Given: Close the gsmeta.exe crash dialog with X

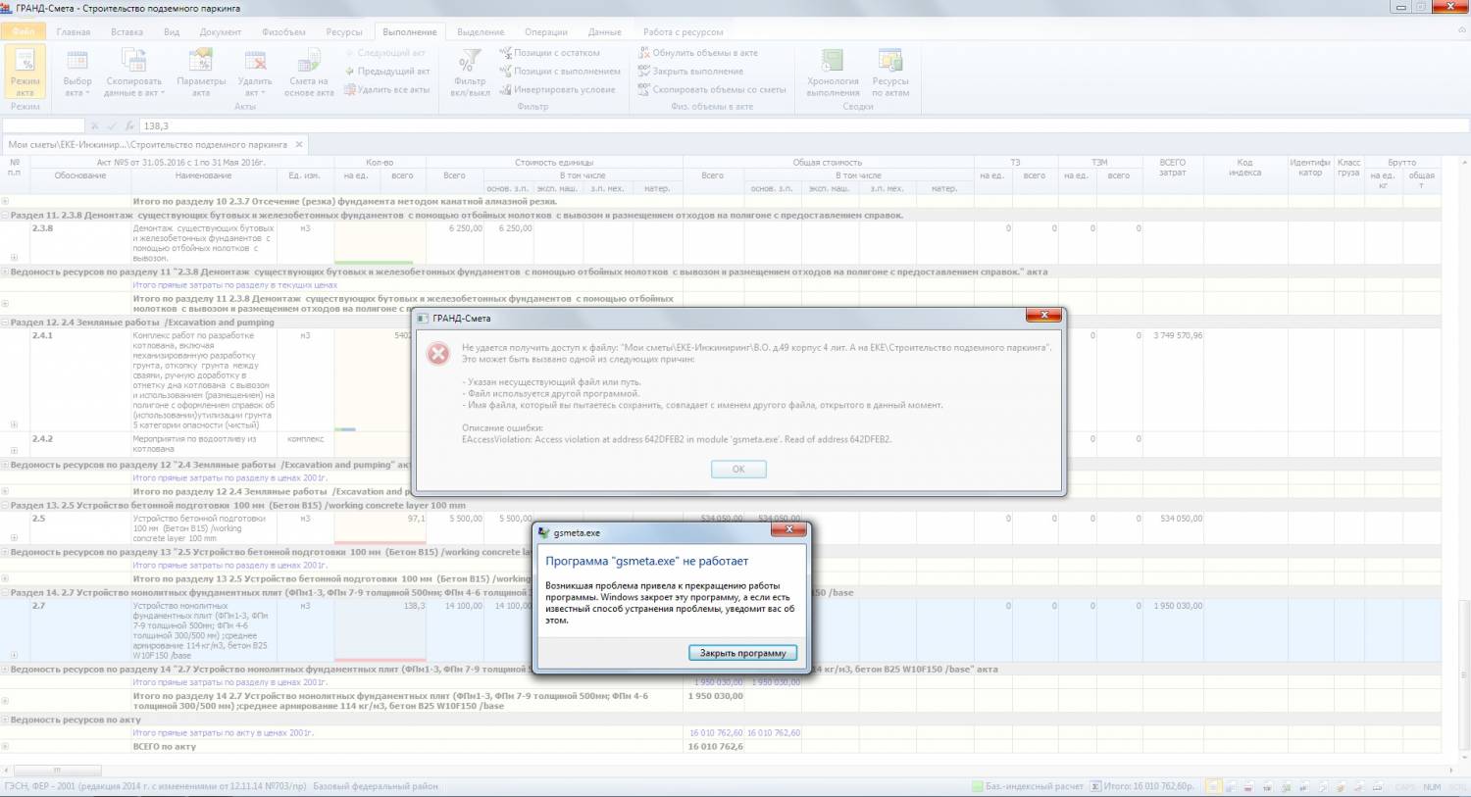Looking at the screenshot, I should click(x=788, y=530).
